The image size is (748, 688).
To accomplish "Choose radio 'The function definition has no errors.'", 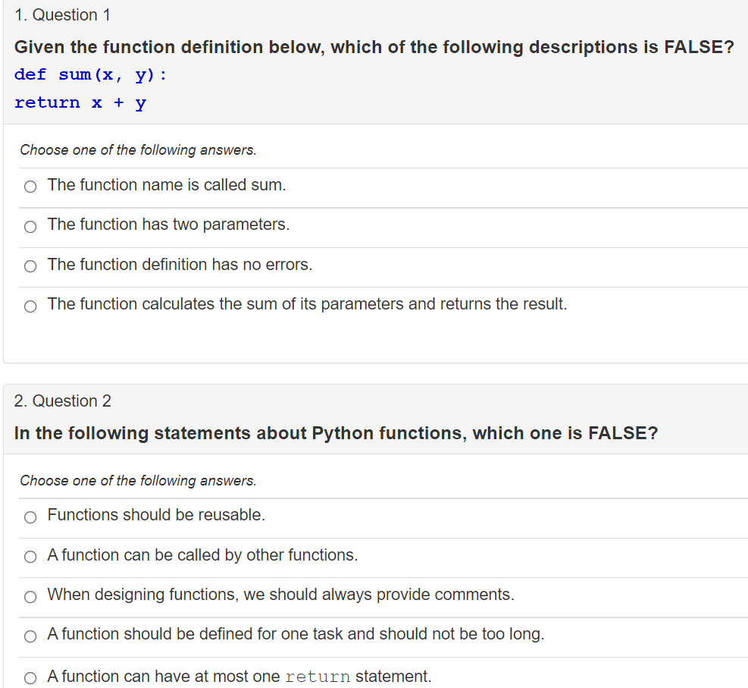I will click(x=30, y=266).
